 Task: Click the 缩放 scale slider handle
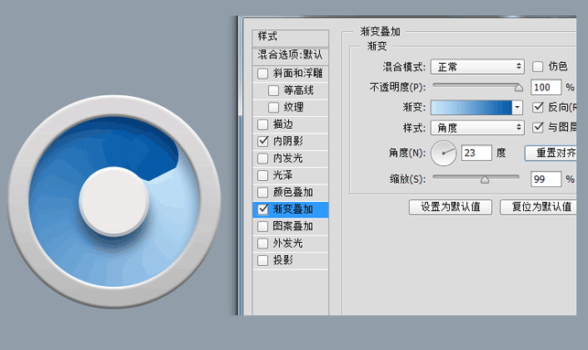pos(485,180)
